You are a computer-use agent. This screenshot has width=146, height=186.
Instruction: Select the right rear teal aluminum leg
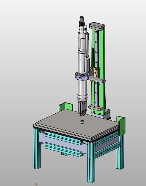click(120, 152)
